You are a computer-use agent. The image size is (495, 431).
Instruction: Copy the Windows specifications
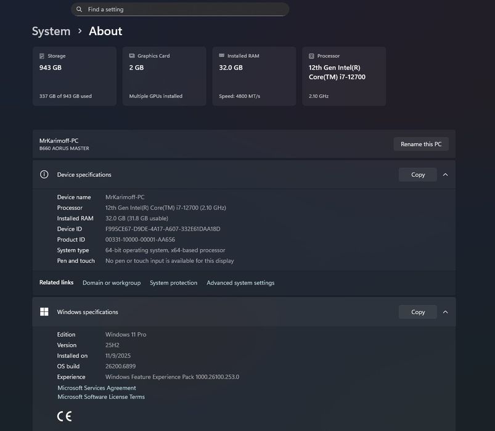pyautogui.click(x=418, y=312)
